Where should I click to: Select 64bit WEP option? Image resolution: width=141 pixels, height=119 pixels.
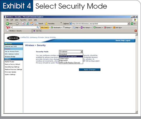pos(71,61)
